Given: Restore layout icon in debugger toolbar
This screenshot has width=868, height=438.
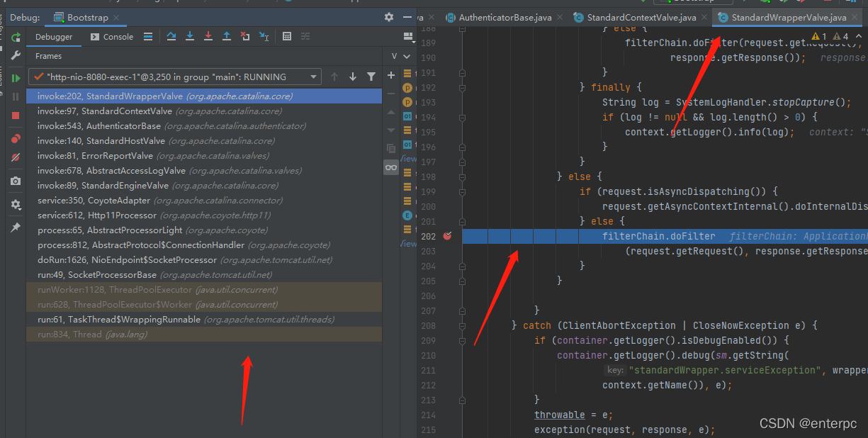Looking at the screenshot, I should tap(407, 37).
